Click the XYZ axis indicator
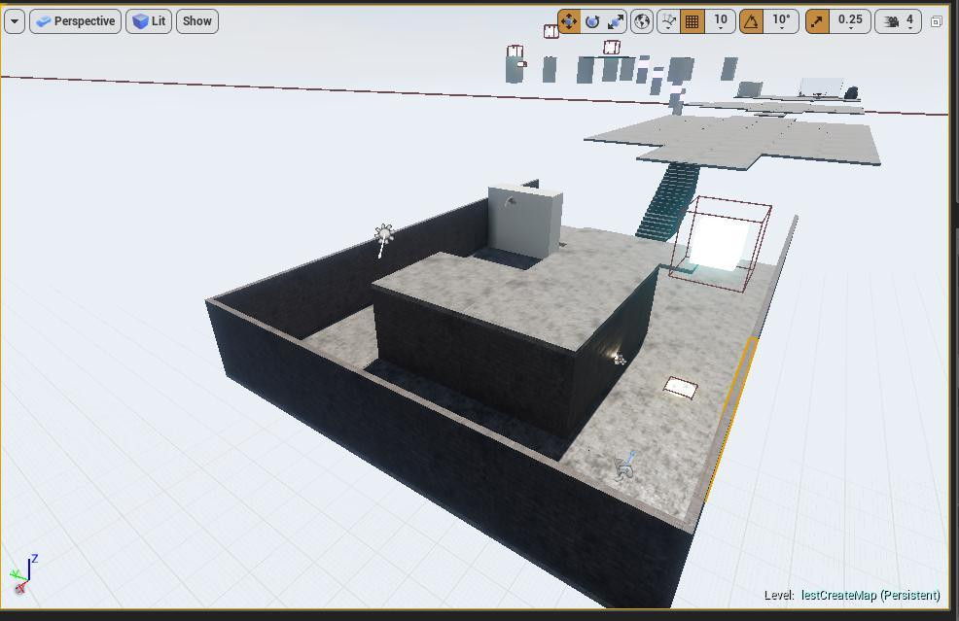The height and width of the screenshot is (621, 959). pos(23,573)
